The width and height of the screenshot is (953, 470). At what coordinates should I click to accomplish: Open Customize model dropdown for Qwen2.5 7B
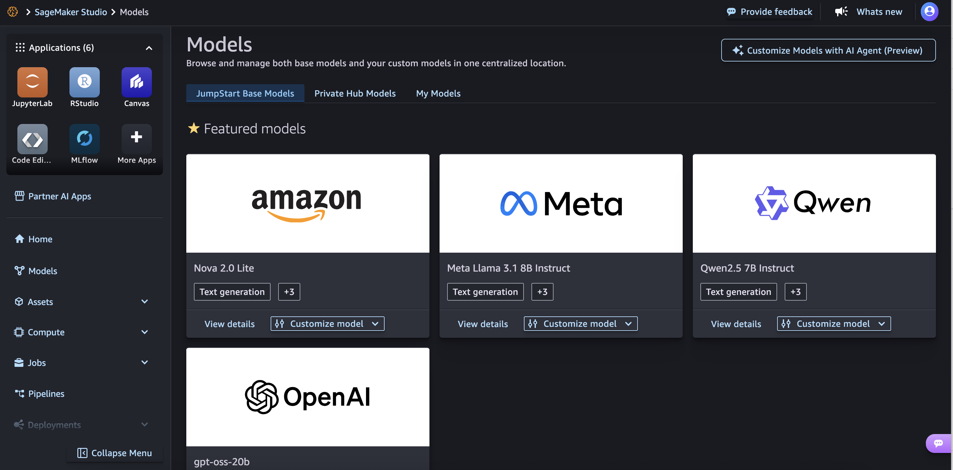click(x=834, y=324)
